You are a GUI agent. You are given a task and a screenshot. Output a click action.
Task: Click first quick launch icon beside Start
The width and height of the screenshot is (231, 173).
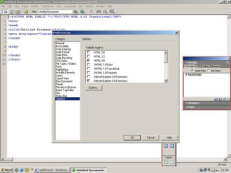(x=16, y=170)
